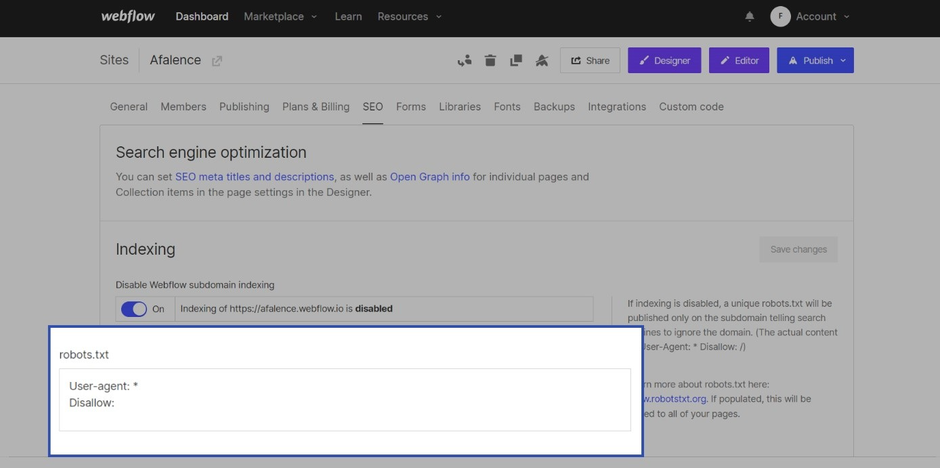Switch to the Plans & Billing tab
This screenshot has height=468, width=940.
tap(316, 106)
